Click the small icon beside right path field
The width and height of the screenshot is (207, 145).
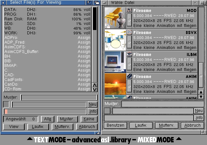(107, 111)
